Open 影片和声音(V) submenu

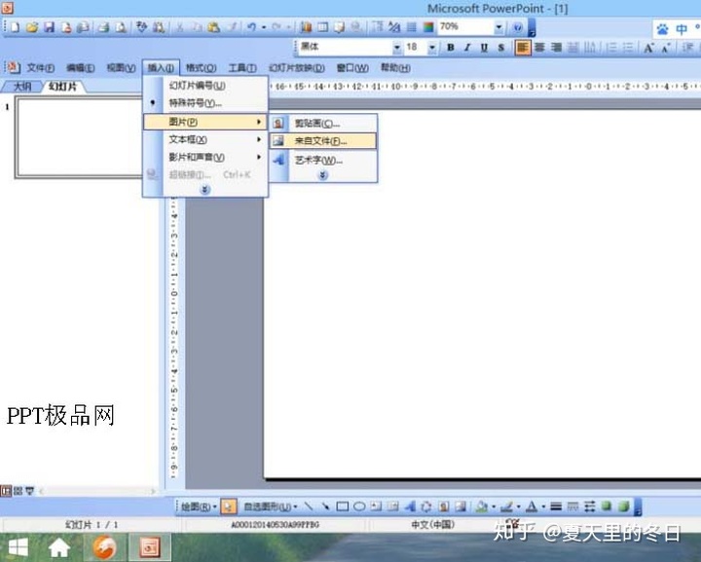205,157
